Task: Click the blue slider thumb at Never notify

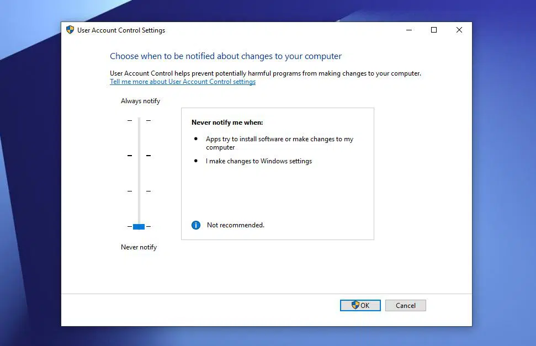Action: [139, 226]
